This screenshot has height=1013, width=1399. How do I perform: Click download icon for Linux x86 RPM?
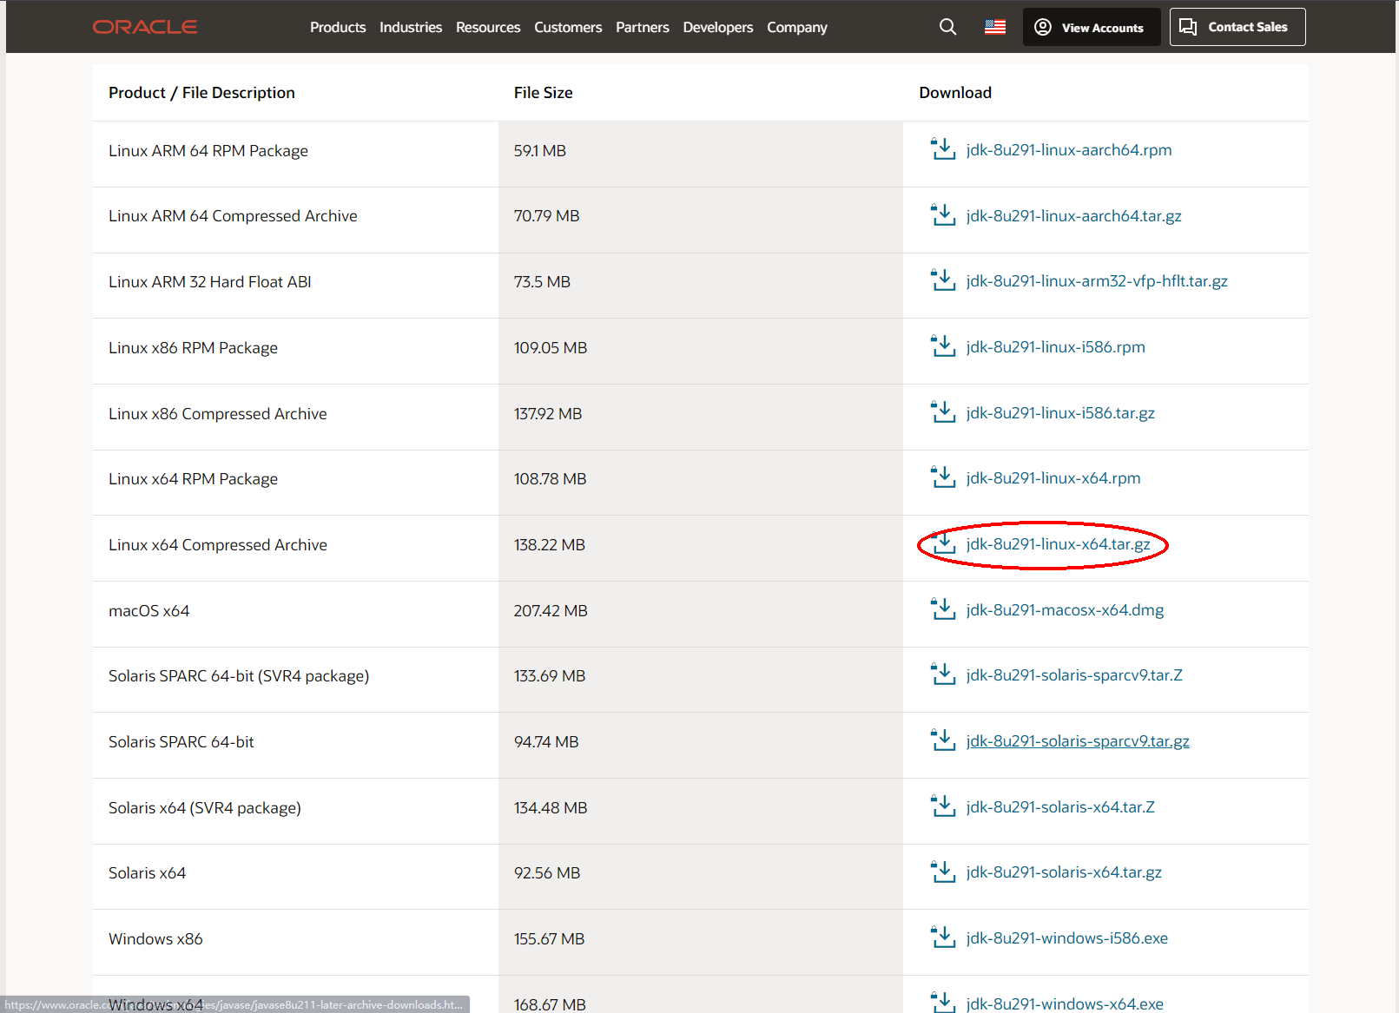tap(943, 346)
